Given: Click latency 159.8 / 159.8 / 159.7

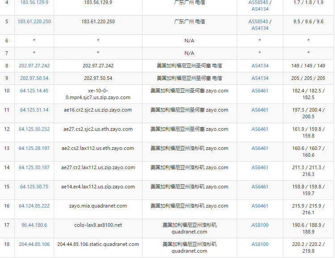Looking at the screenshot, I should coord(308,190).
